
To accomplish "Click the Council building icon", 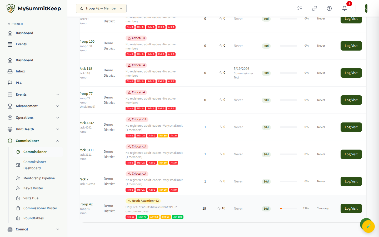I will click(10, 229).
